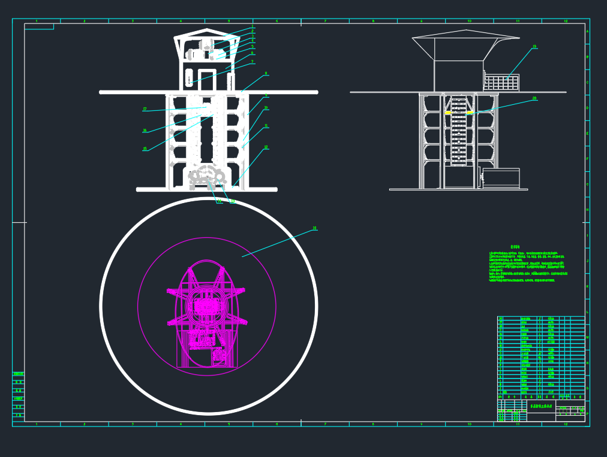
Task: Click the drawing title in the title block
Action: tap(541, 406)
